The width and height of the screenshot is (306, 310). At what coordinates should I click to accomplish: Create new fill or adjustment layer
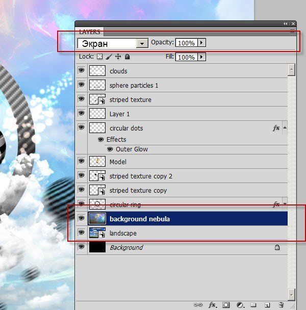click(240, 305)
